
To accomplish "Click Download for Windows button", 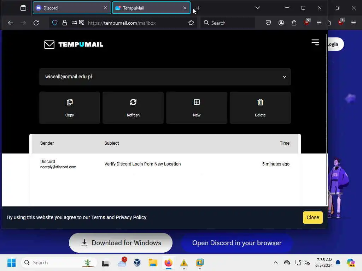I will [x=121, y=243].
